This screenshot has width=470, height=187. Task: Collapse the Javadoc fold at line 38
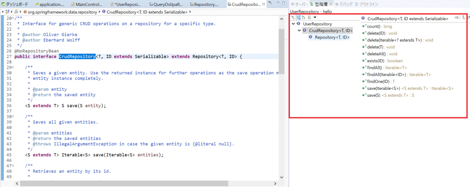tap(13, 116)
